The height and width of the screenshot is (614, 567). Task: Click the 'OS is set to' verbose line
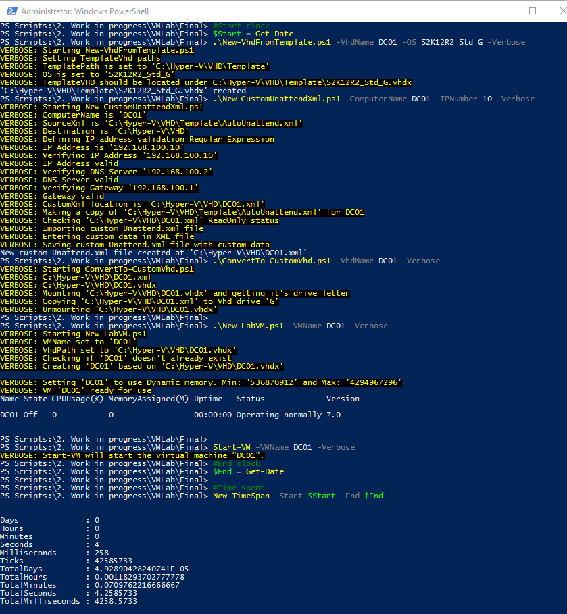(87, 74)
